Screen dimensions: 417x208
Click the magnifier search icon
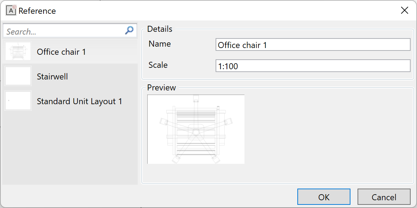pyautogui.click(x=129, y=30)
